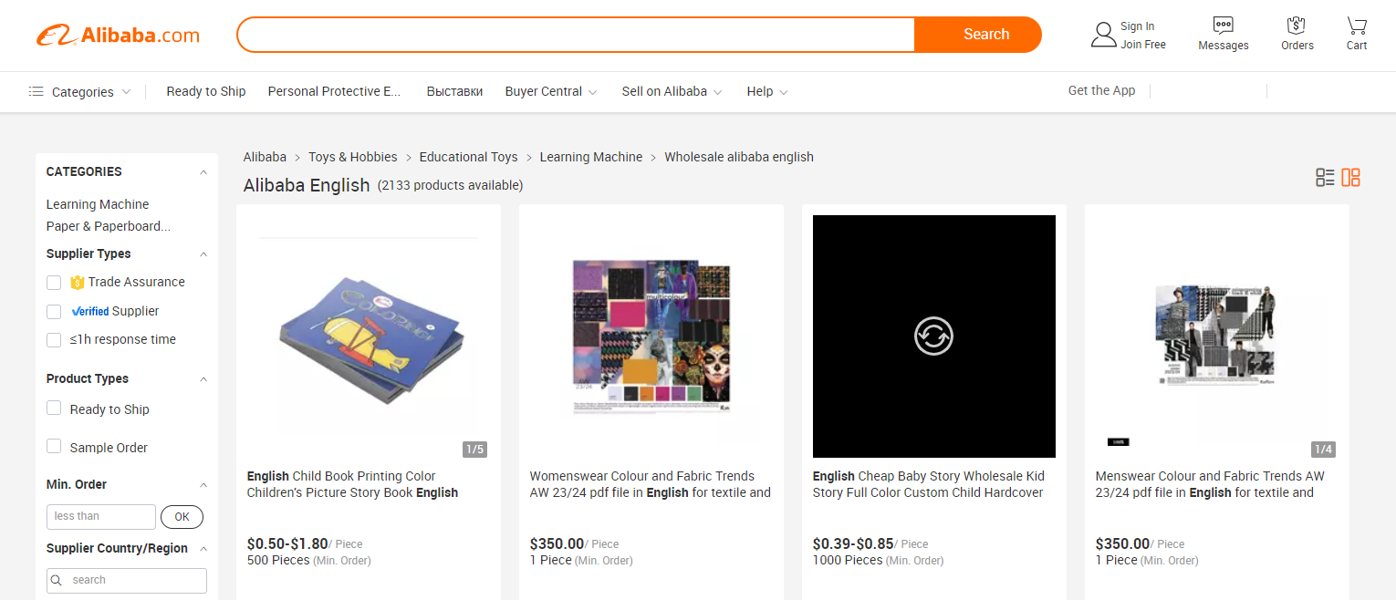This screenshot has width=1396, height=600.
Task: Click the Alibaba.com logo
Action: pos(119,35)
